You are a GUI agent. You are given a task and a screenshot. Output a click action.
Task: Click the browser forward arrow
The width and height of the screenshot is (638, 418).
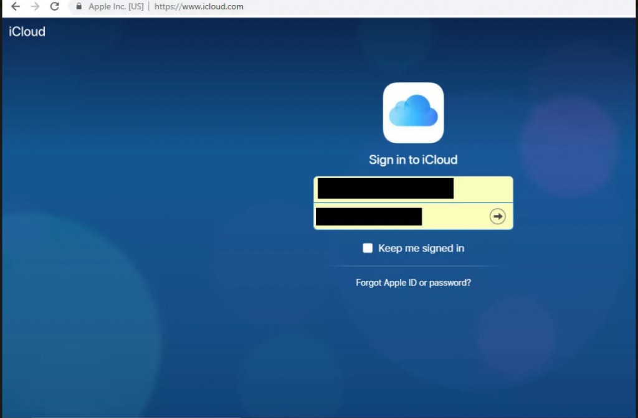[35, 6]
